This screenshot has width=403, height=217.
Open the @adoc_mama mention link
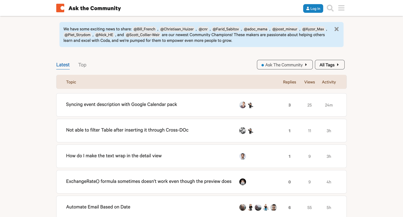[x=256, y=29]
